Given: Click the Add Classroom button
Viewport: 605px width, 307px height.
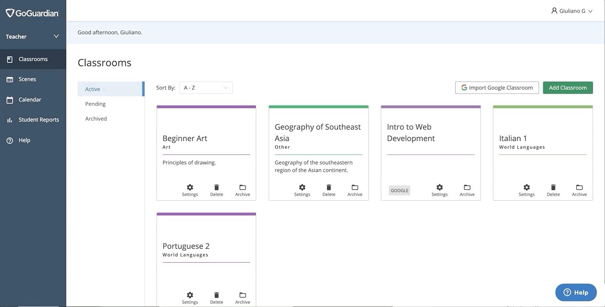Looking at the screenshot, I should click(567, 88).
